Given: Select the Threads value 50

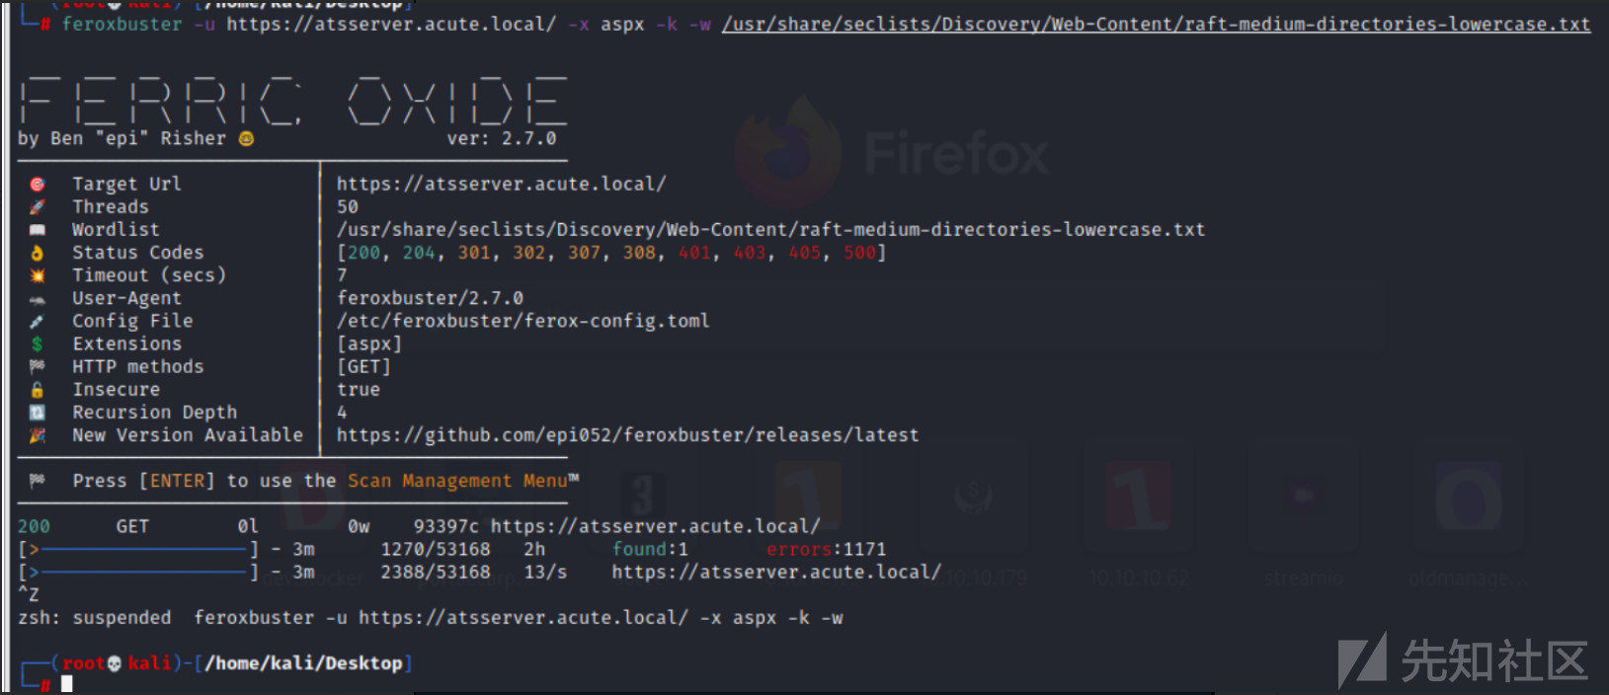Looking at the screenshot, I should pyautogui.click(x=348, y=207).
